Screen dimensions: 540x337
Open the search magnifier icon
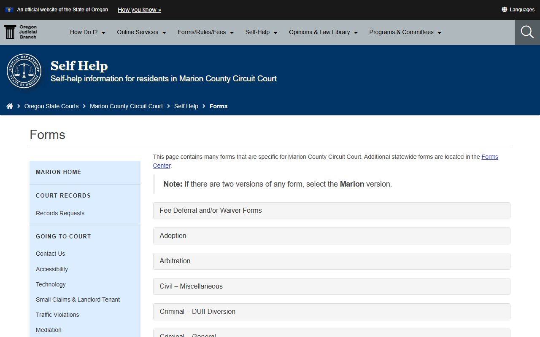pyautogui.click(x=527, y=32)
